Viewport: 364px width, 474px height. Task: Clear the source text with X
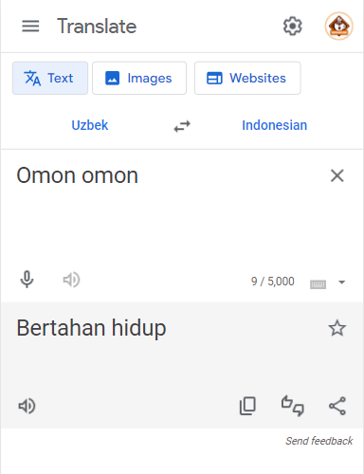click(x=337, y=175)
